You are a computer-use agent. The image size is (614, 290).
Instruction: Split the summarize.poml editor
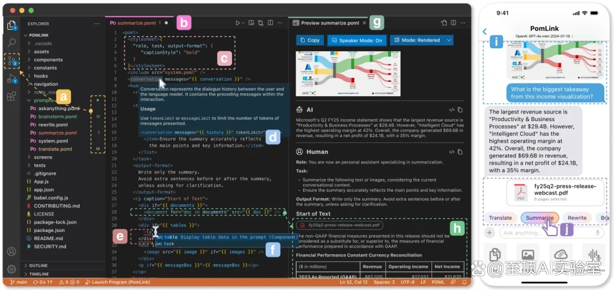click(270, 23)
